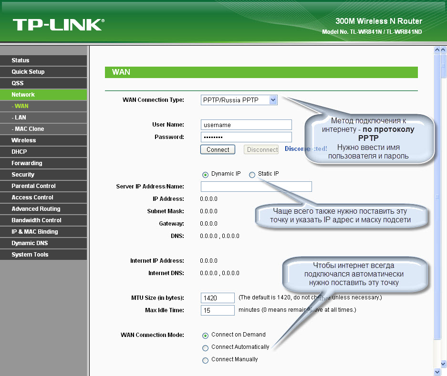Enable Connect Automatically mode
447x376 pixels.
206,348
